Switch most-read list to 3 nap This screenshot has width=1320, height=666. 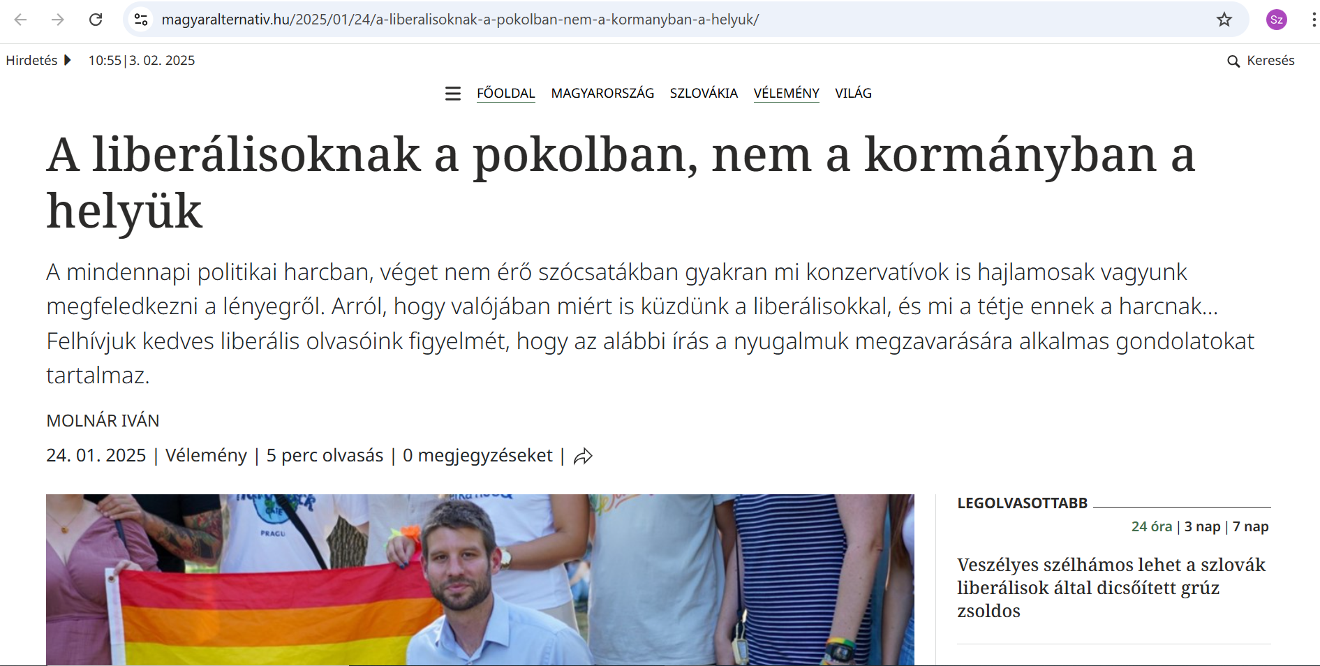[1202, 526]
